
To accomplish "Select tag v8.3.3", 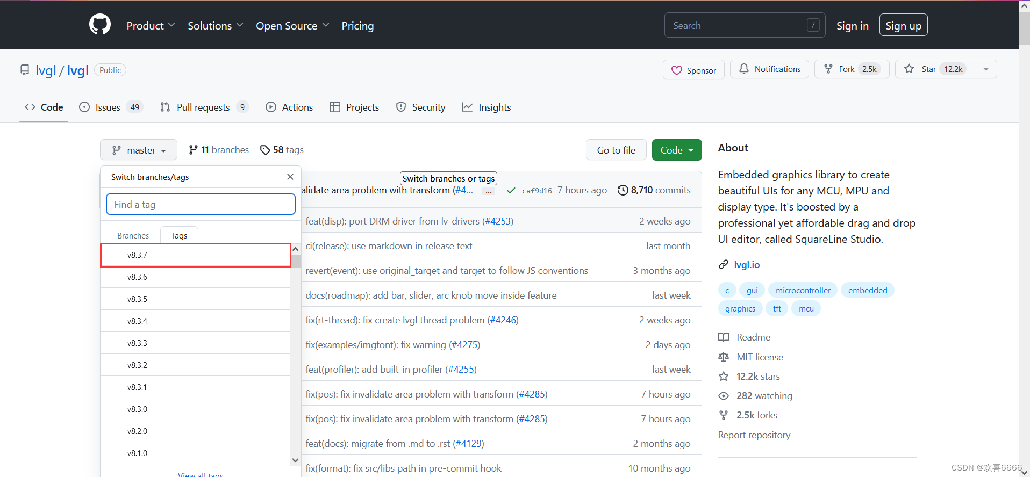I will click(196, 343).
